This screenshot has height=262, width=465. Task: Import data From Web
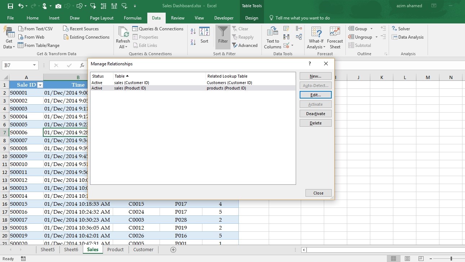(31, 37)
